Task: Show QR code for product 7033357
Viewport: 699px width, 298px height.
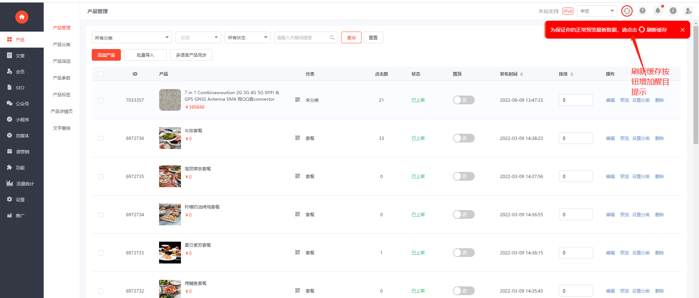Action: click(x=297, y=100)
